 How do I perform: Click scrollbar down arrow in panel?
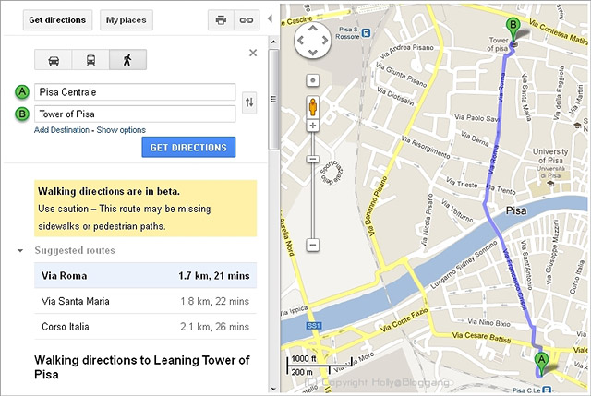click(x=273, y=390)
